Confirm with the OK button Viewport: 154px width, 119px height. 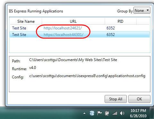pyautogui.click(x=139, y=99)
